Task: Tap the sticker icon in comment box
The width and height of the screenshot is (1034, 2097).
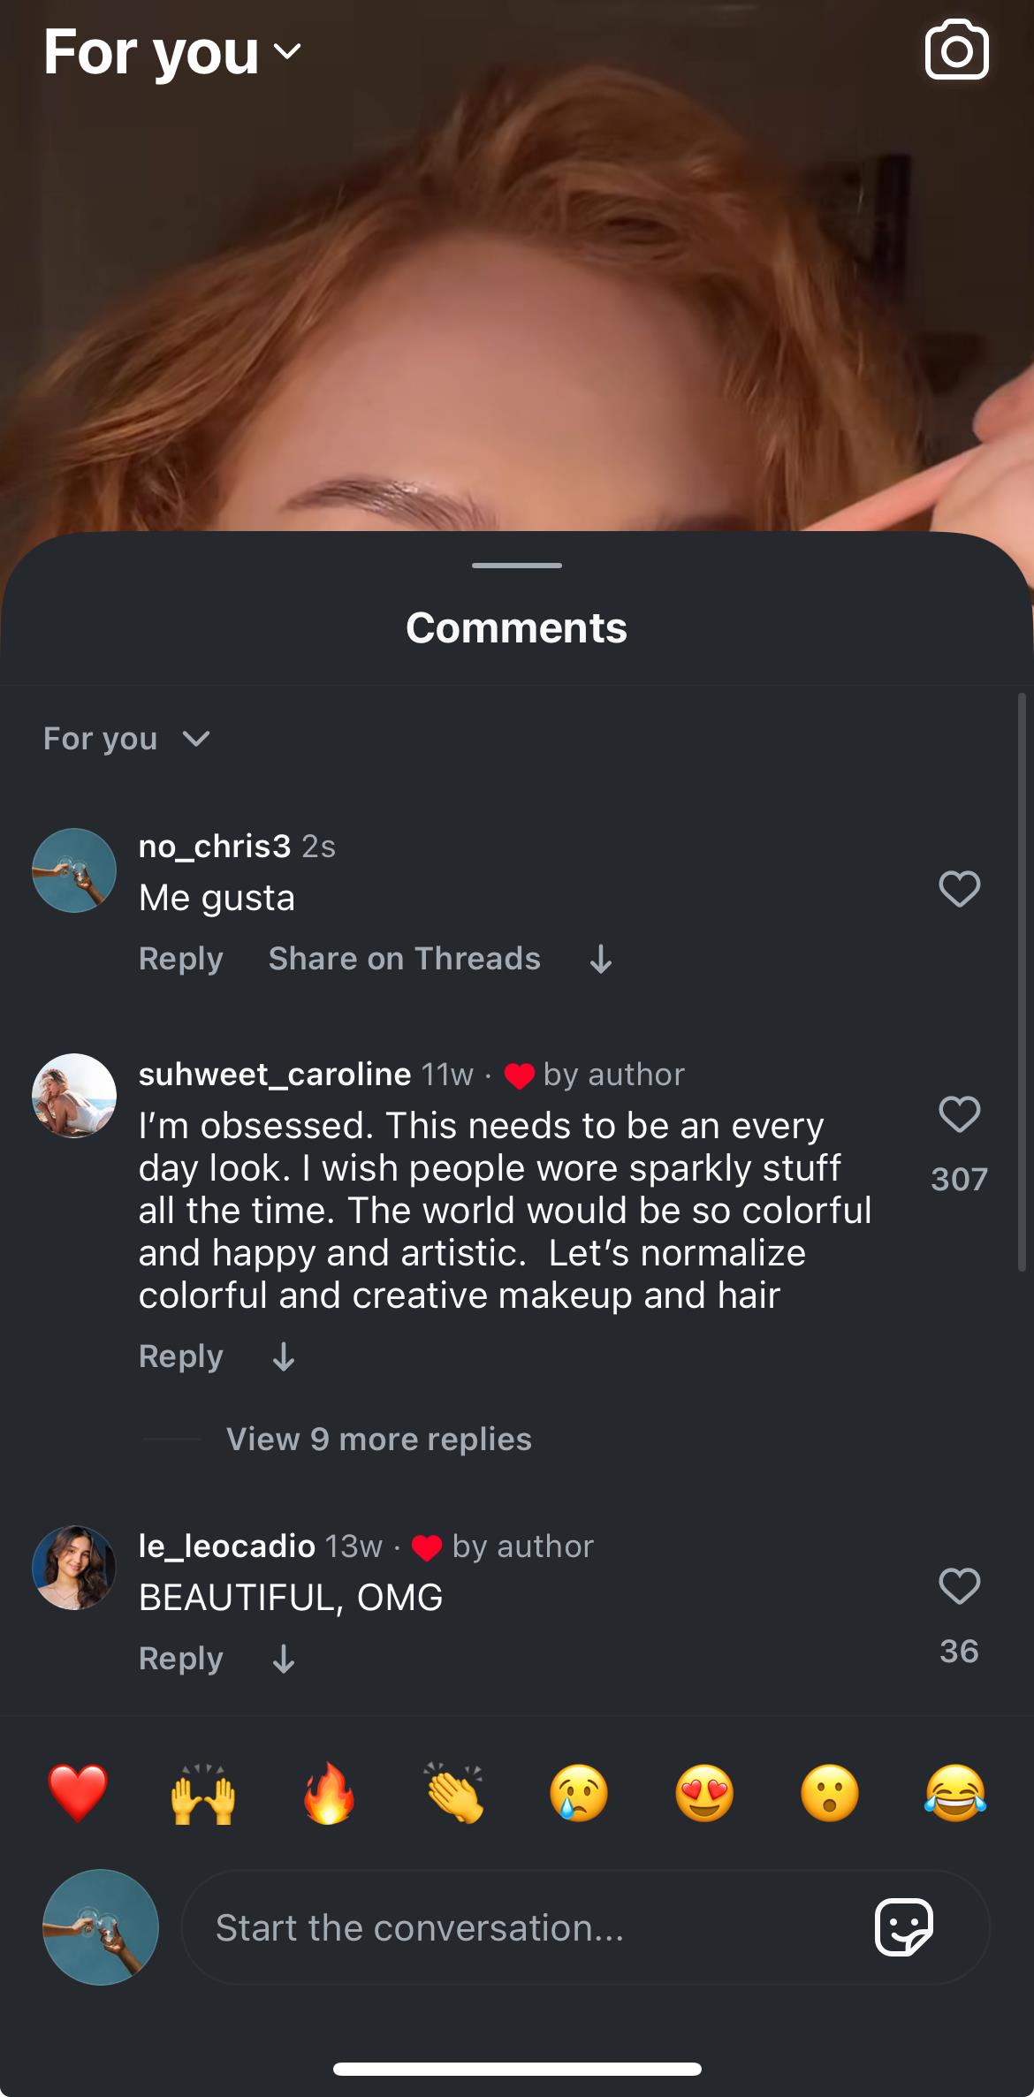Action: pyautogui.click(x=903, y=1926)
